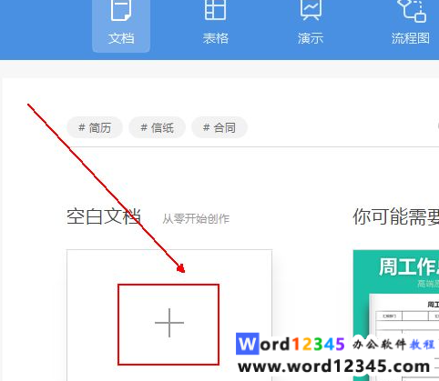Screen dimensions: 439x381
Task: Click the 空白文档 heading
Action: coord(104,216)
